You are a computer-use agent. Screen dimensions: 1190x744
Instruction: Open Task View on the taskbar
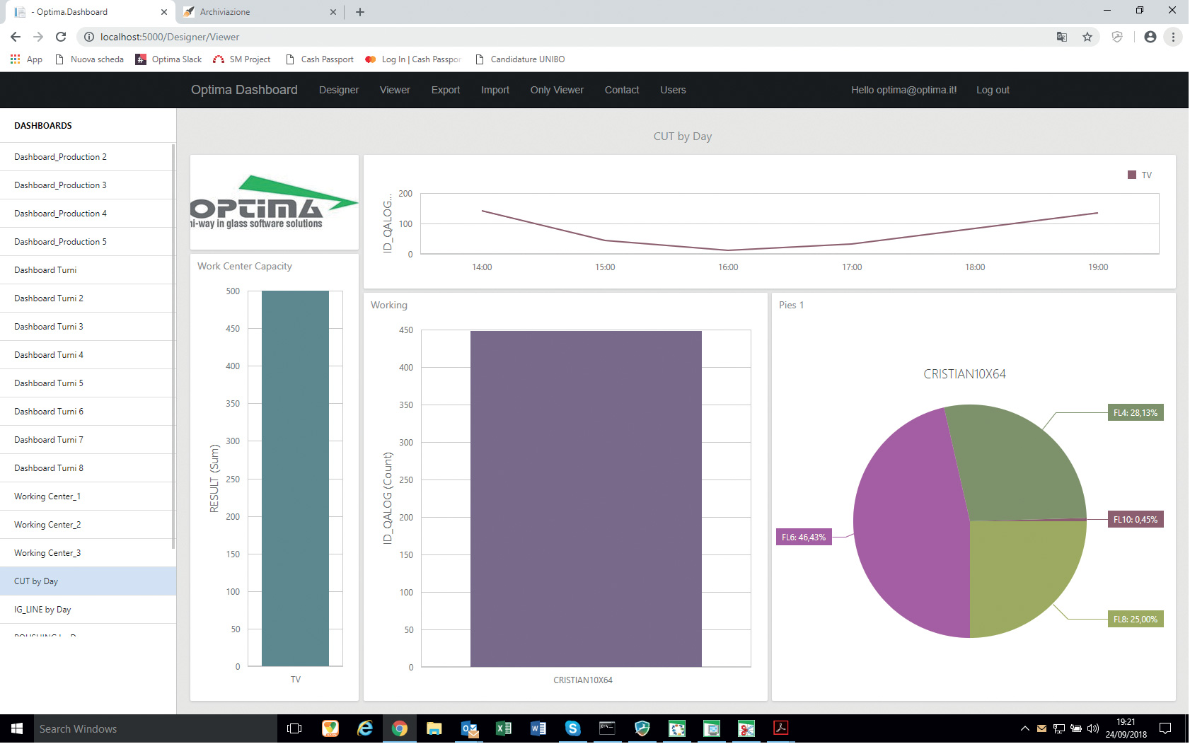point(294,728)
